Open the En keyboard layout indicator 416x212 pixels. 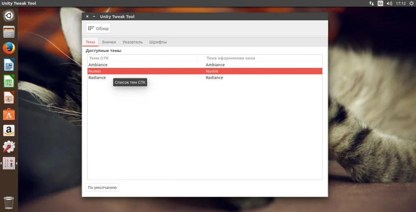pos(380,3)
